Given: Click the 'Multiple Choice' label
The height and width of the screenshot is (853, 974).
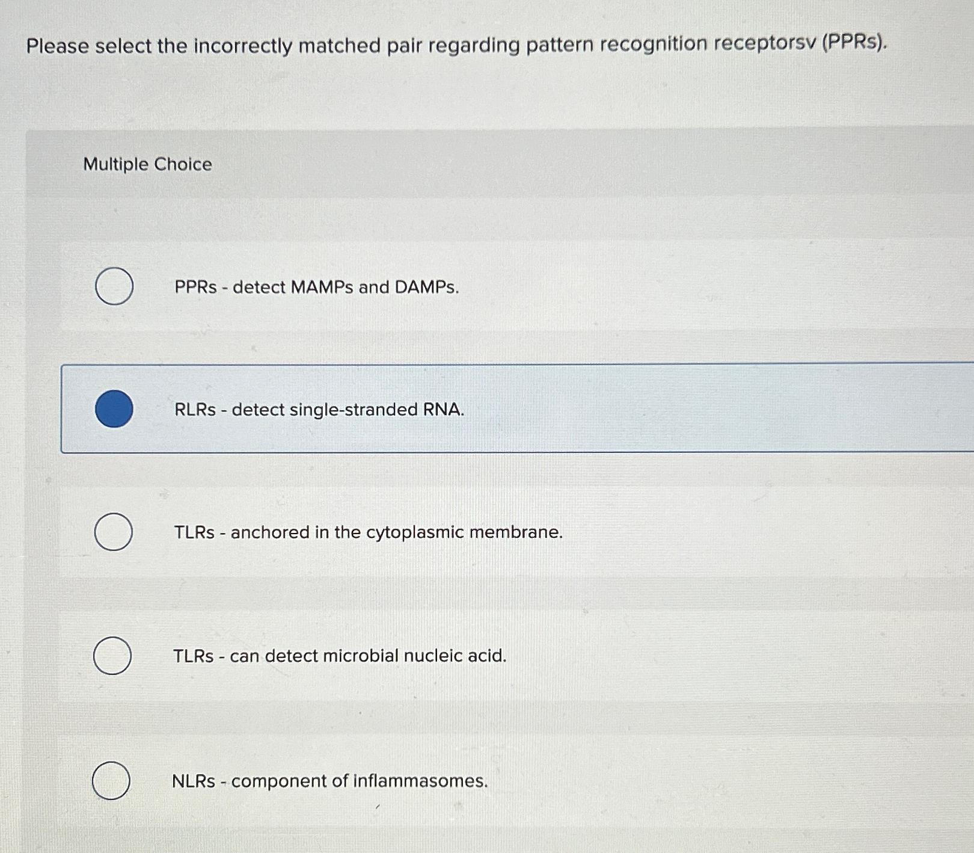Looking at the screenshot, I should (147, 164).
